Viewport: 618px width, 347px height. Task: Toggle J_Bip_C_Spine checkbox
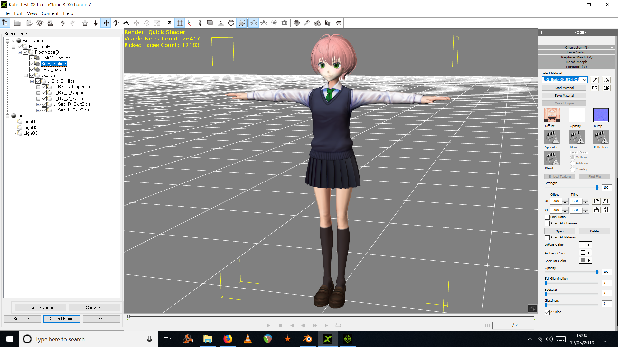(44, 98)
